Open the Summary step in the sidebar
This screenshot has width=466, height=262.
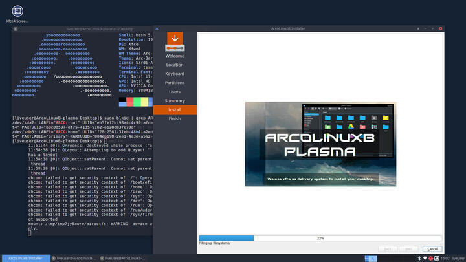coord(175,101)
